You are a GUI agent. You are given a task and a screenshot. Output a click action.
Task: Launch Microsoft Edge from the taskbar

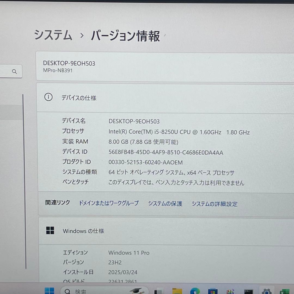tap(195, 291)
